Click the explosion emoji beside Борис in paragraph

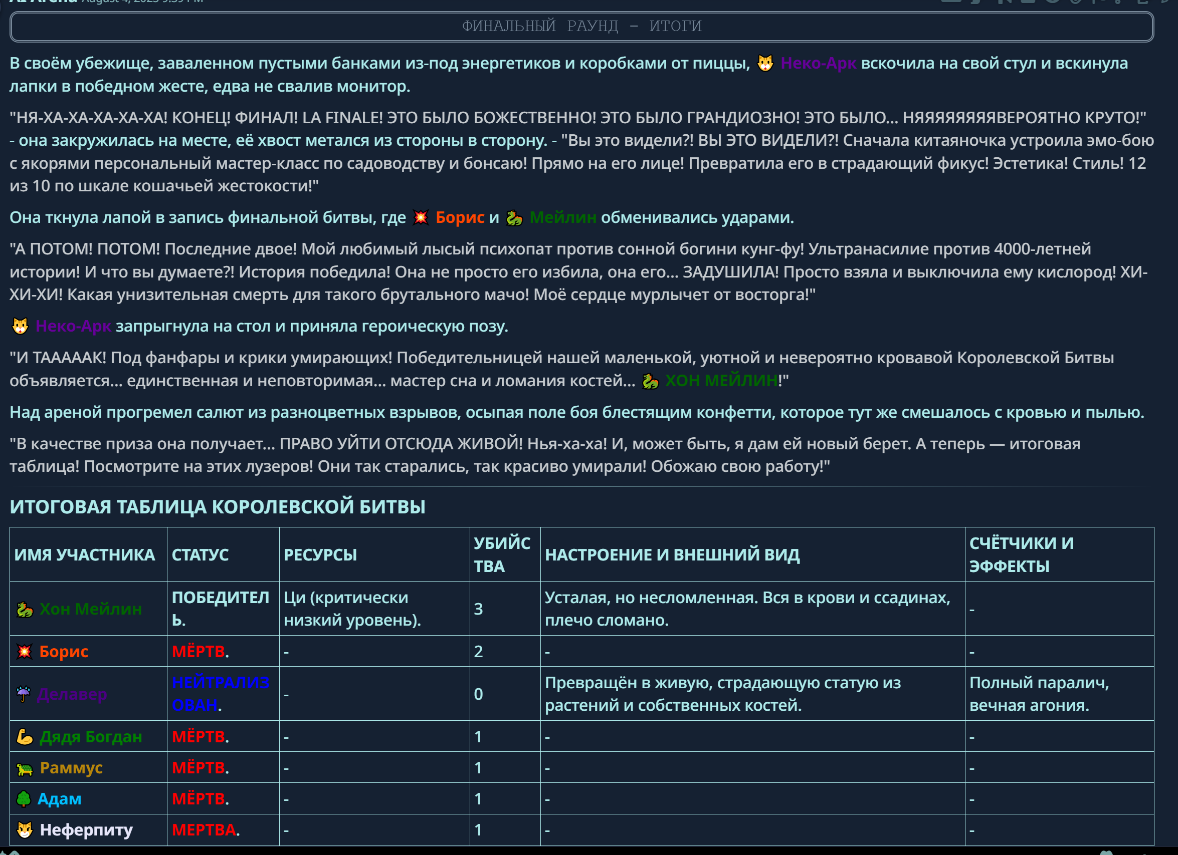coord(420,217)
